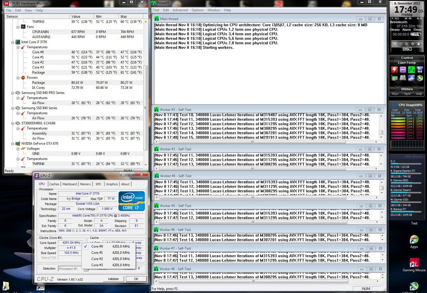Click Grp+ in the Control gadget
Screen dimensions: 427x293
(395, 94)
